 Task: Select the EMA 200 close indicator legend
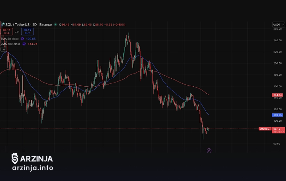click(10, 44)
